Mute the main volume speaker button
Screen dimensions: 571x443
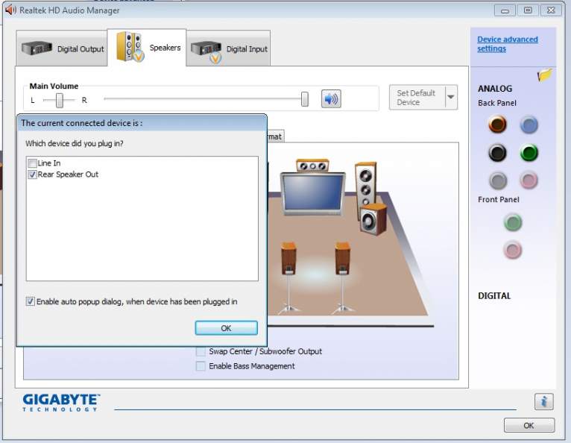[331, 98]
